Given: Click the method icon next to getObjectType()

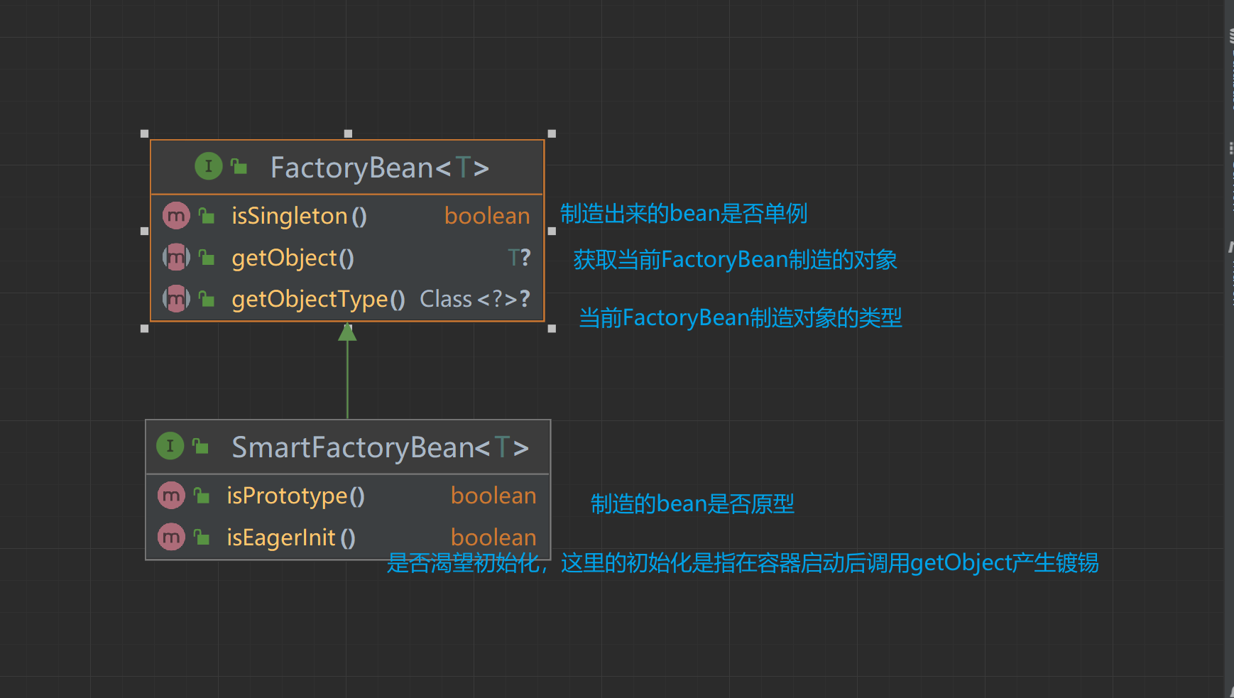Looking at the screenshot, I should pyautogui.click(x=176, y=299).
